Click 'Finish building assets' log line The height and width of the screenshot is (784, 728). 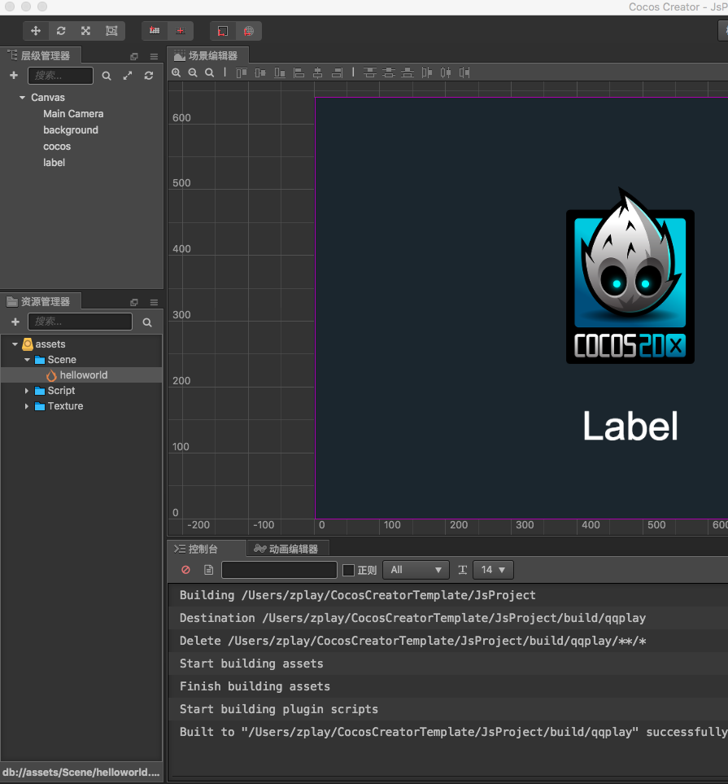(255, 686)
